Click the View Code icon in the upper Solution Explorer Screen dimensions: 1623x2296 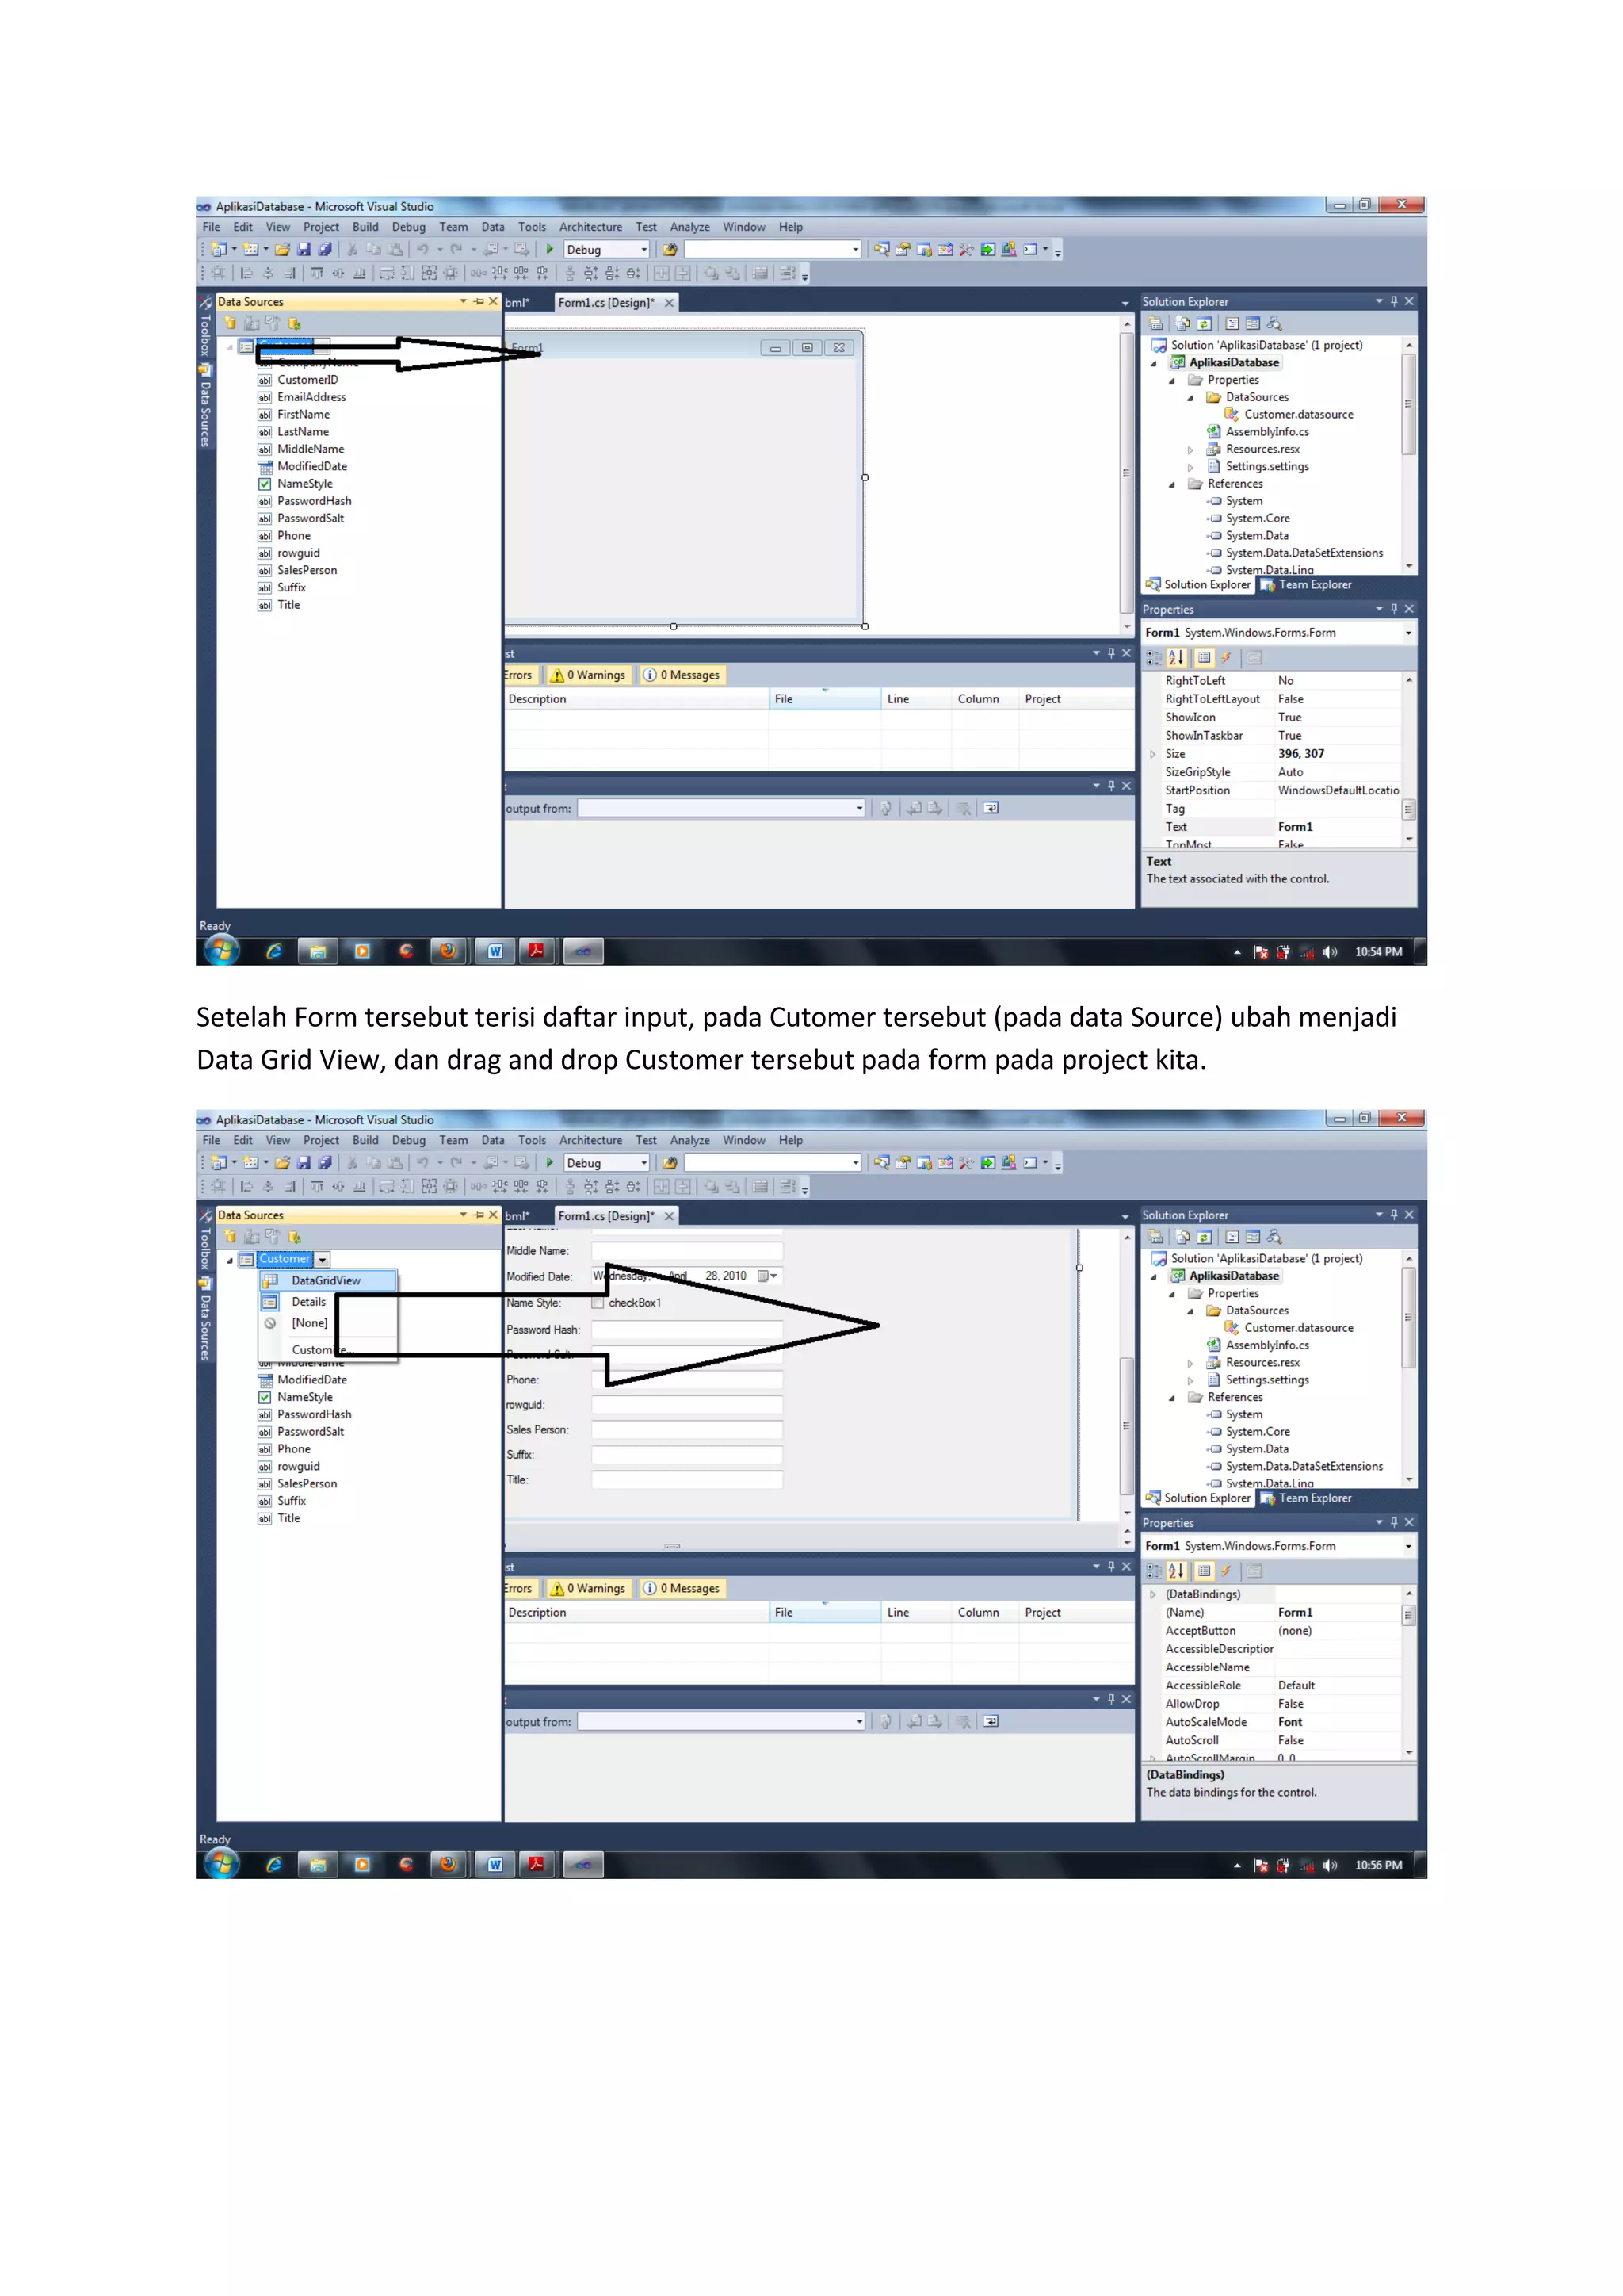tap(1232, 323)
